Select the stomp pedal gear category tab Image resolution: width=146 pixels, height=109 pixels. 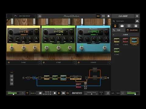tap(115, 26)
